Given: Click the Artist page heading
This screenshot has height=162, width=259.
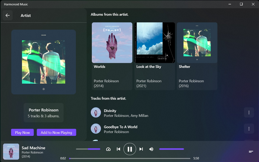Looking at the screenshot, I should (x=26, y=15).
